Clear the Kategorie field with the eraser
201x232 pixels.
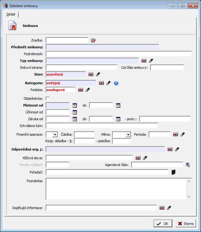(x=109, y=83)
